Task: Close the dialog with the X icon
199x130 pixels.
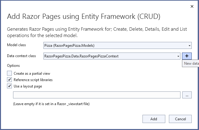Action: coord(192,6)
